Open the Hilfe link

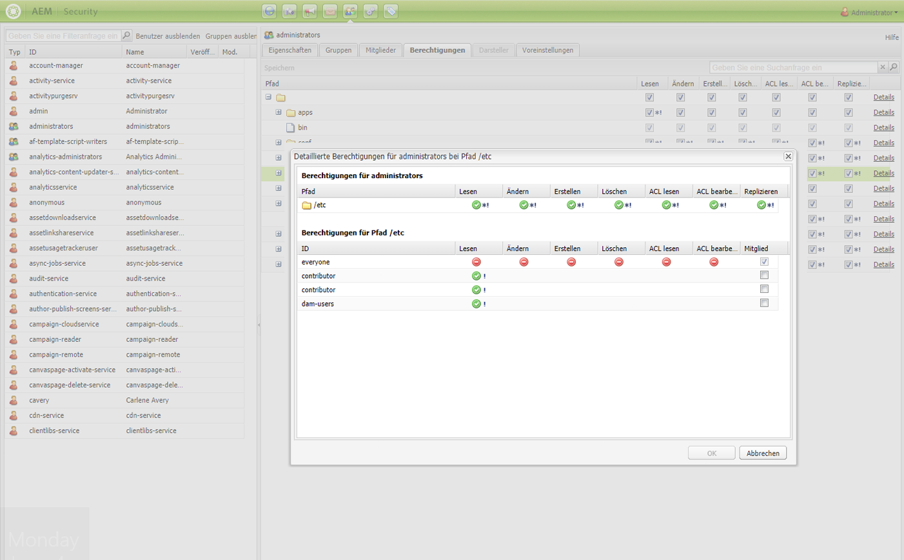click(x=892, y=37)
